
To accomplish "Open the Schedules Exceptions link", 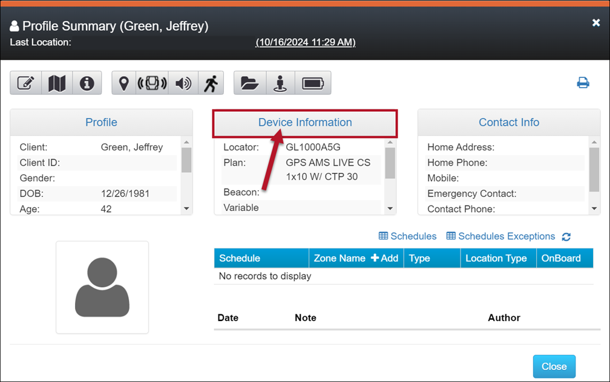I will pyautogui.click(x=500, y=236).
